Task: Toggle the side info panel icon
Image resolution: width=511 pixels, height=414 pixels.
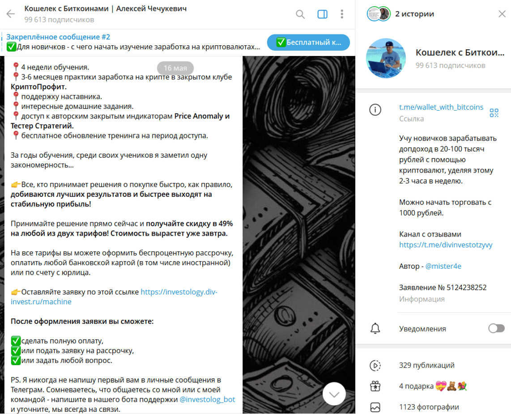Action: (x=322, y=14)
